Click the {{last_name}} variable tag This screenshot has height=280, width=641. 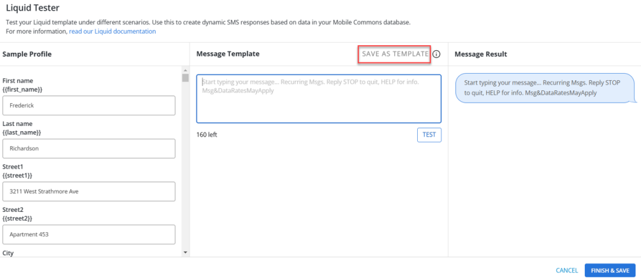pos(22,132)
